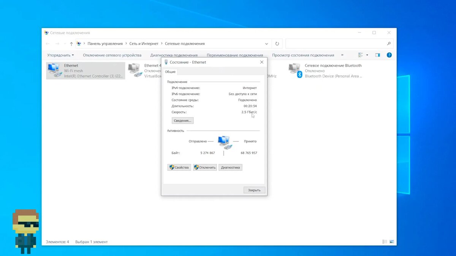Click the Закрыть button

[x=254, y=190]
